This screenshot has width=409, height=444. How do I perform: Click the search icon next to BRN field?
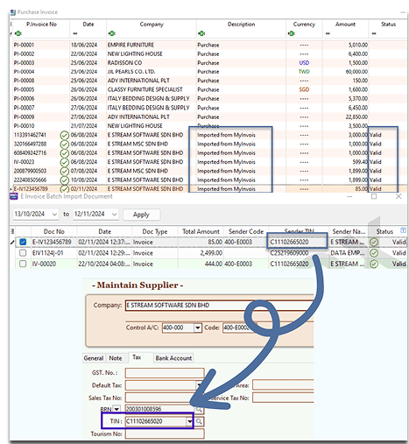coord(199,409)
